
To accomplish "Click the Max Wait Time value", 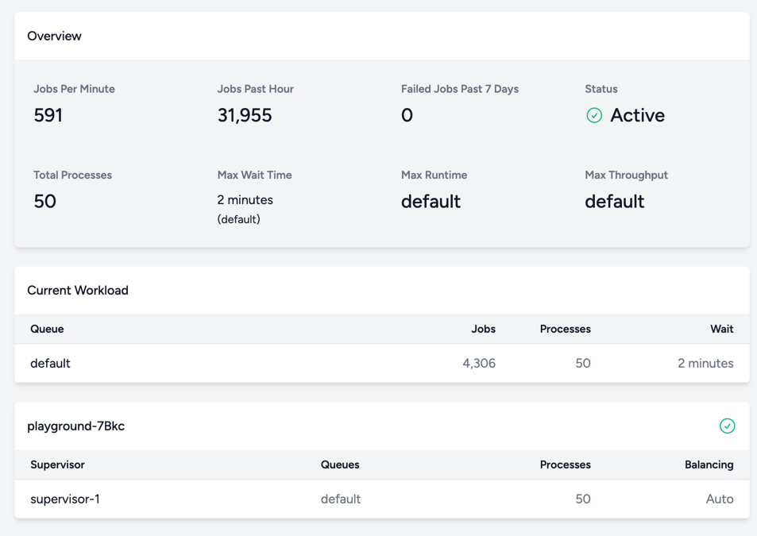I will point(245,210).
